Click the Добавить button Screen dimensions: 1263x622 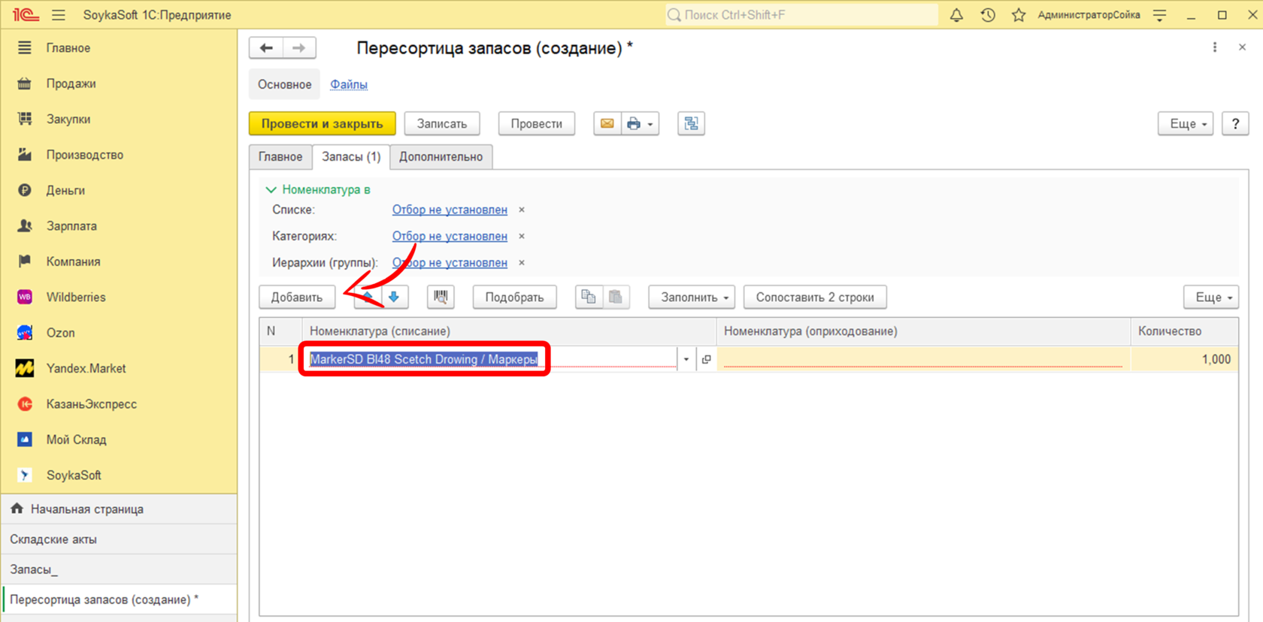[297, 297]
